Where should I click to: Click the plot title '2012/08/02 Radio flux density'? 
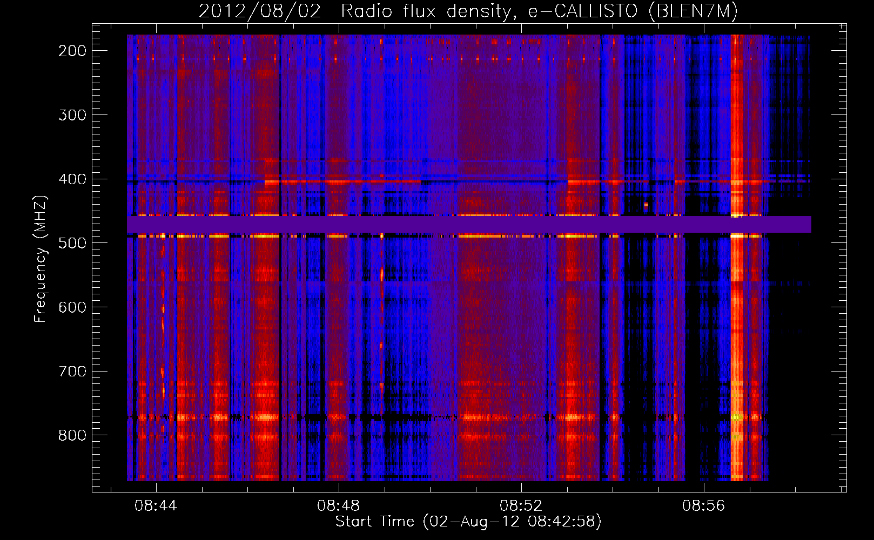(468, 11)
